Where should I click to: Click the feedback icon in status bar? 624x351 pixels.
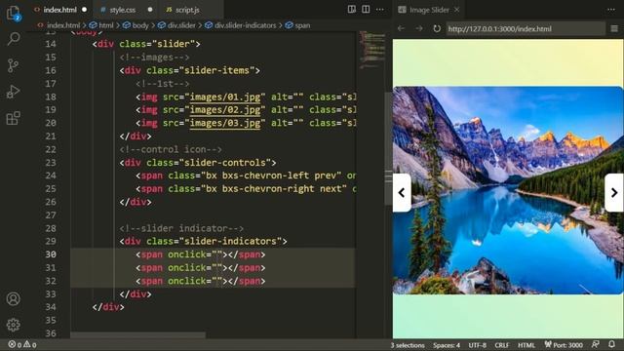coord(596,344)
